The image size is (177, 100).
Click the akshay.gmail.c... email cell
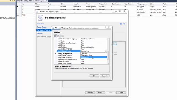pyautogui.click(x=92, y=7)
